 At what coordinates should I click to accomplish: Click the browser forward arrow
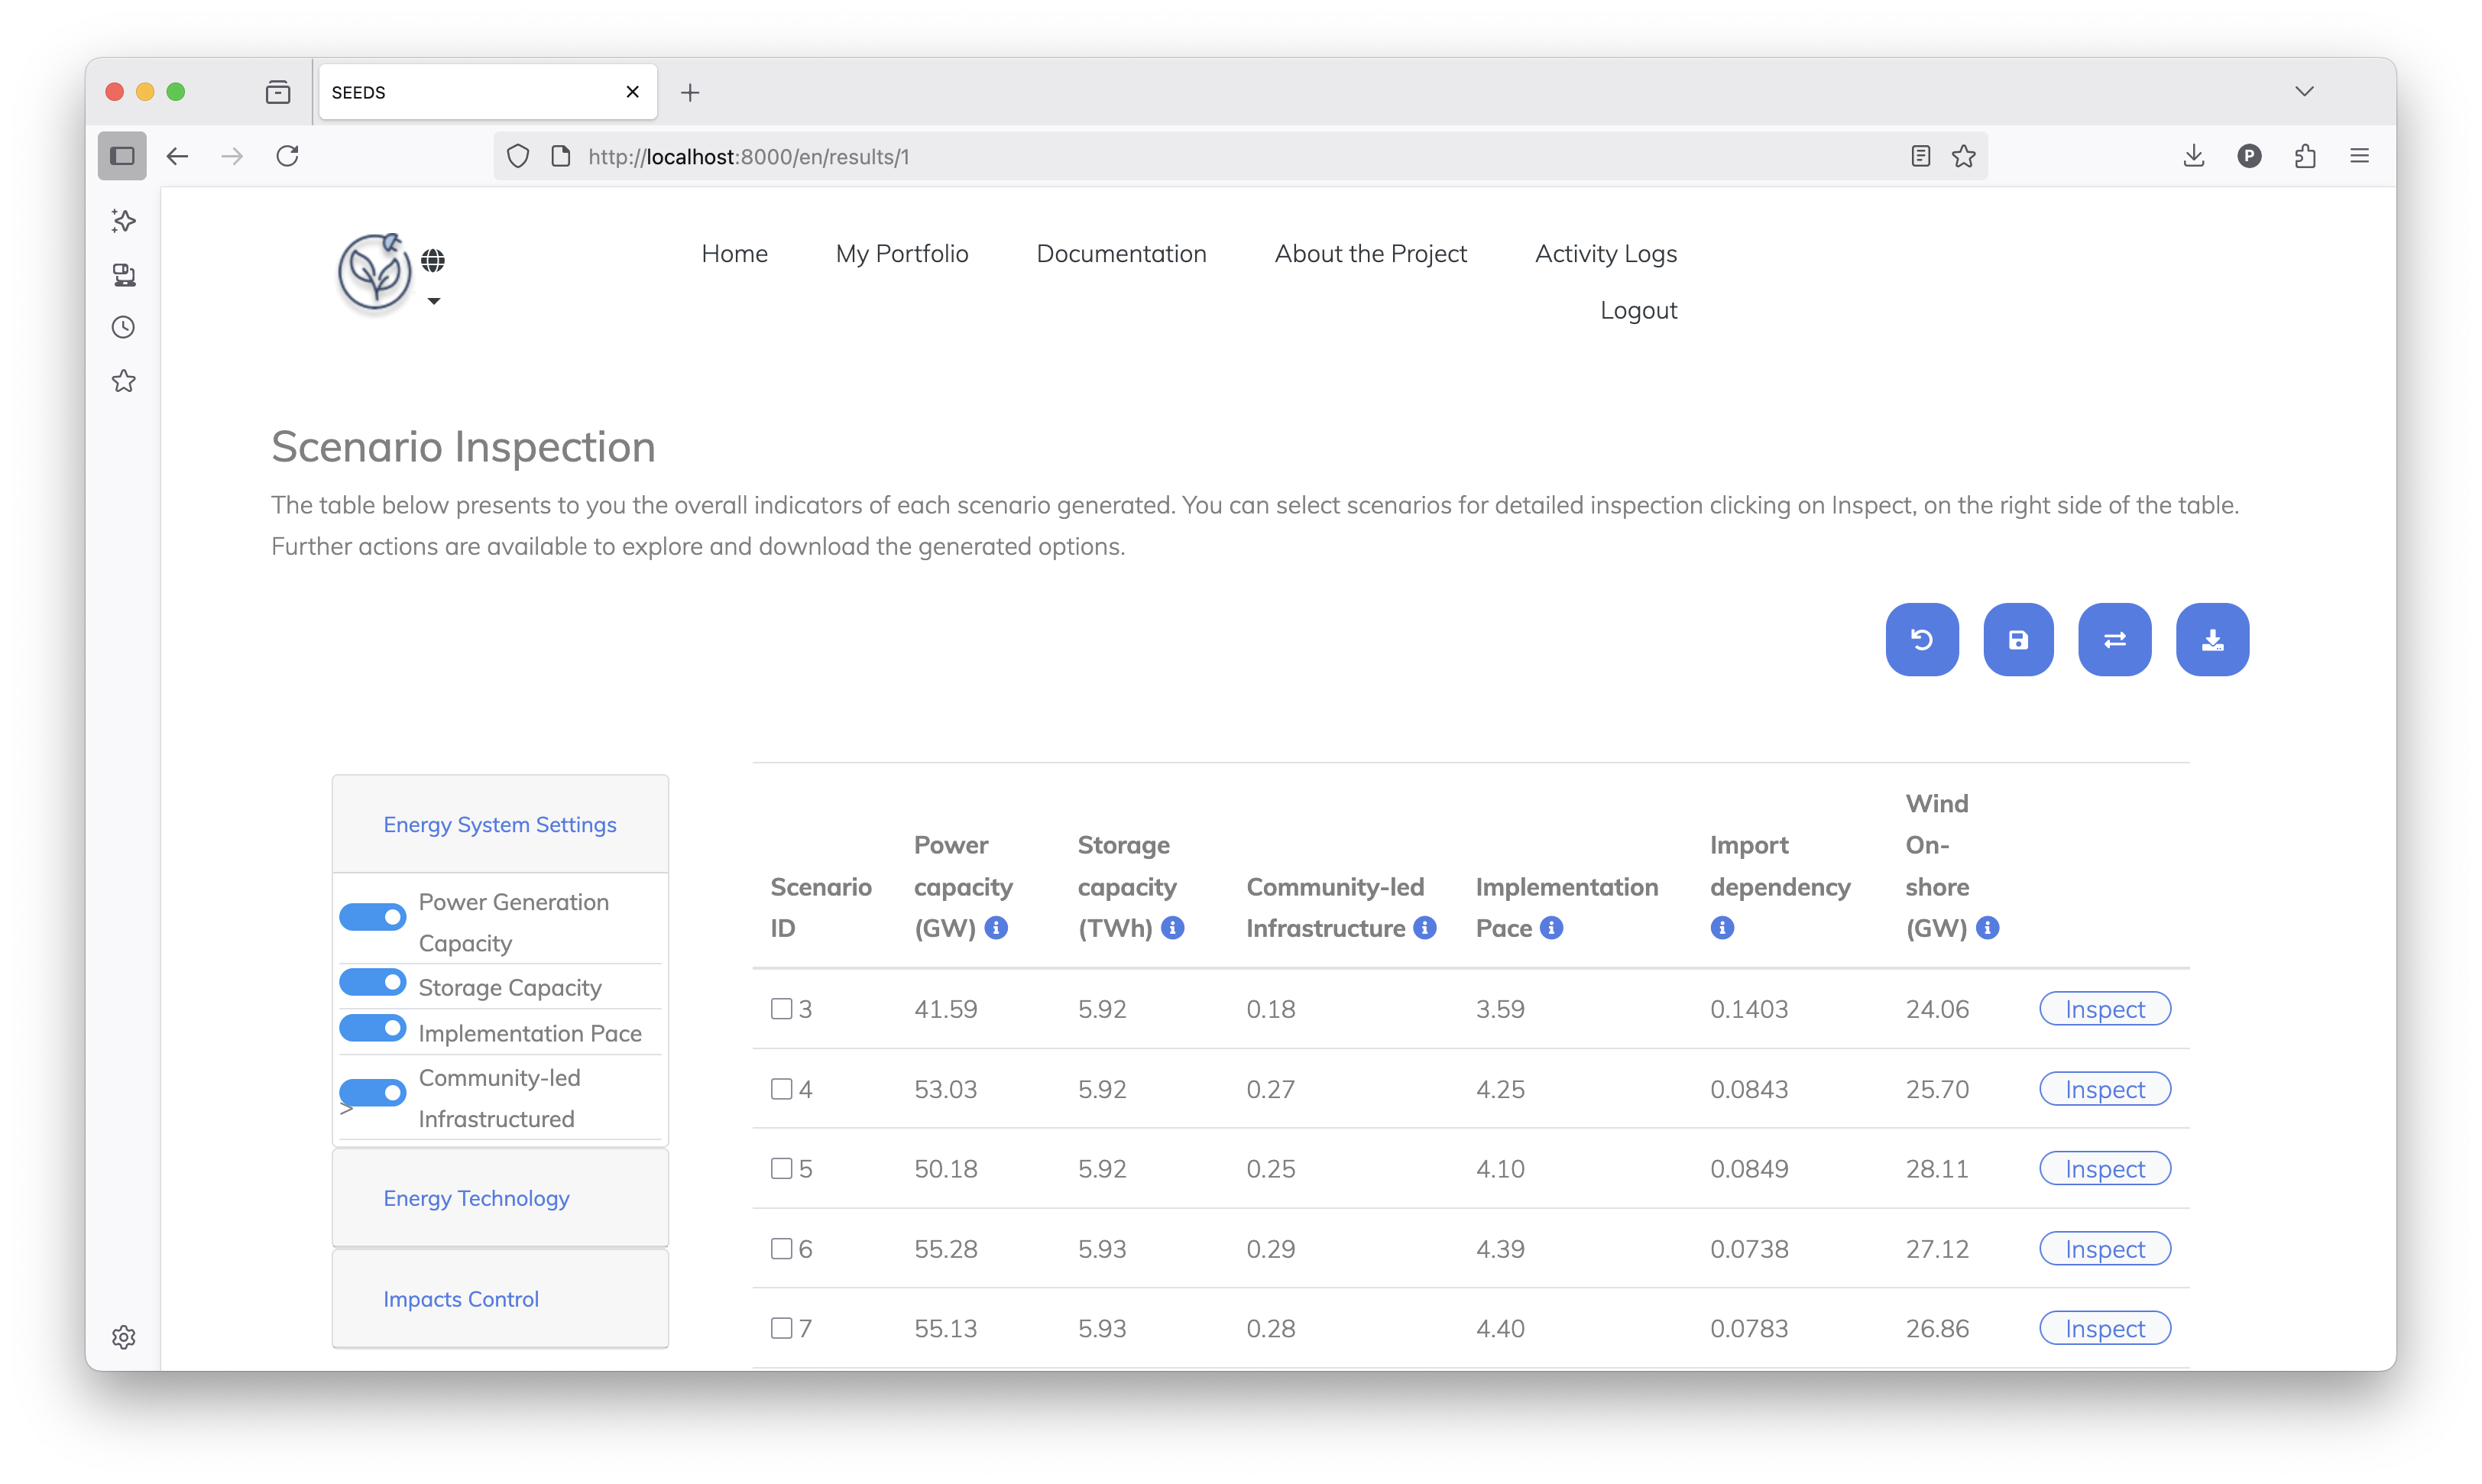click(x=232, y=156)
